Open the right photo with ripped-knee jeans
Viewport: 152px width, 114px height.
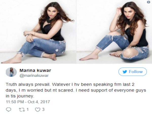click(x=114, y=32)
